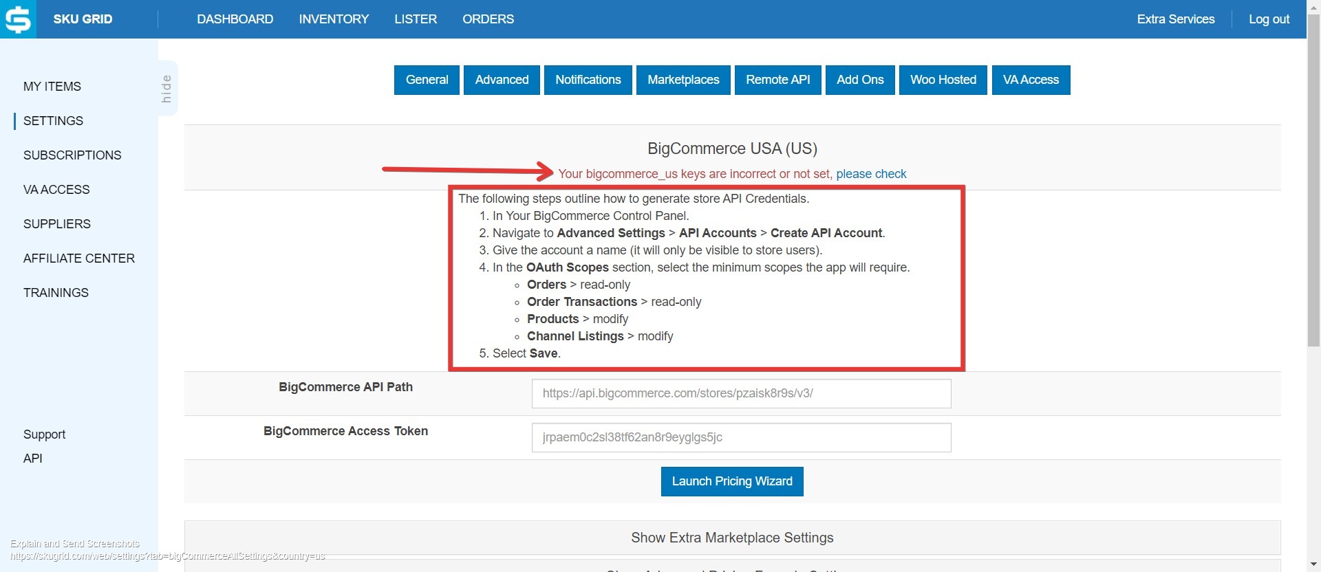Screen dimensions: 1321x572
Task: Open AFFILIATE CENTER in sidebar
Action: pyautogui.click(x=79, y=258)
